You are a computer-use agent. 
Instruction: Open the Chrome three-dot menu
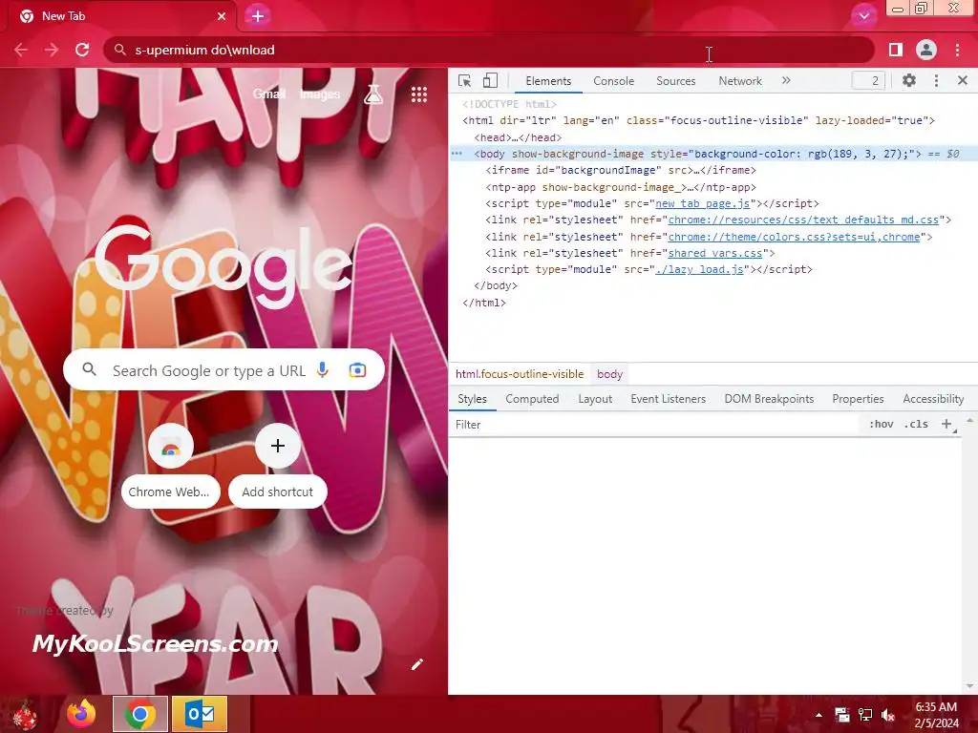(x=957, y=50)
